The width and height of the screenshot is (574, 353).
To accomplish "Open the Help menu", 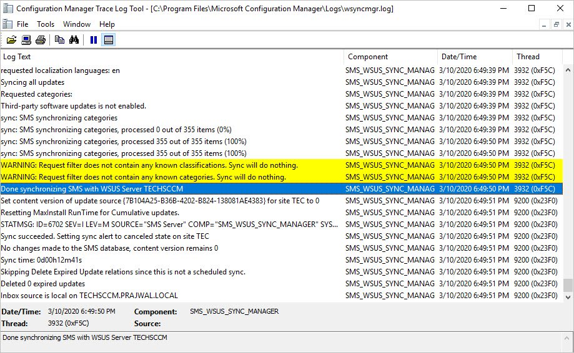I will click(107, 24).
